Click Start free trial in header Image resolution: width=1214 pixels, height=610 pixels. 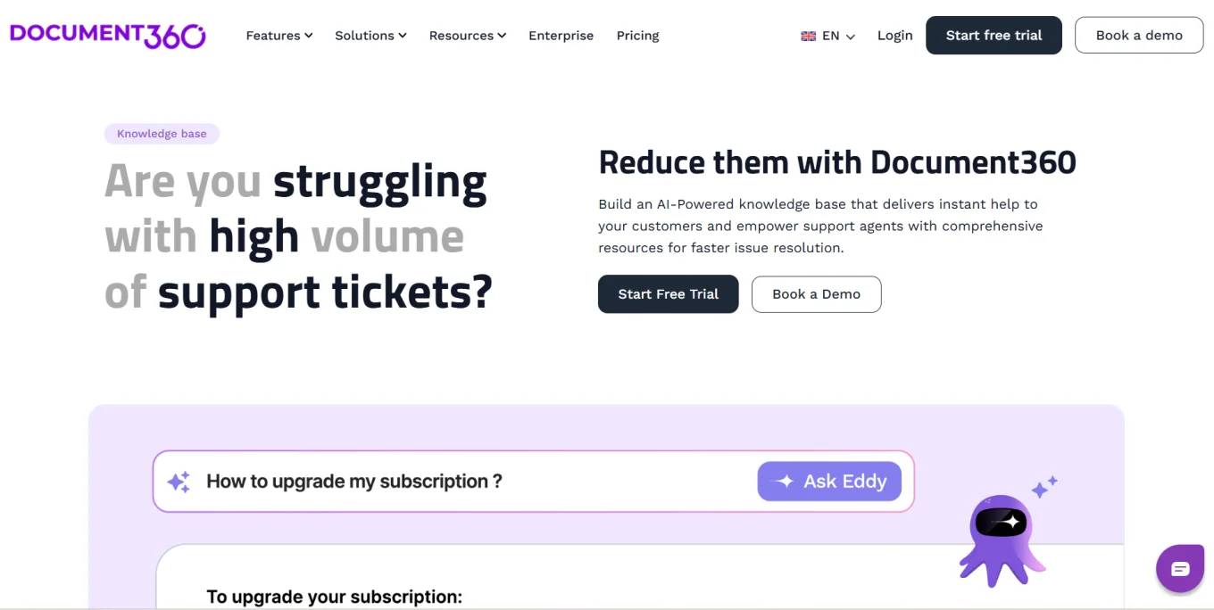pos(994,36)
